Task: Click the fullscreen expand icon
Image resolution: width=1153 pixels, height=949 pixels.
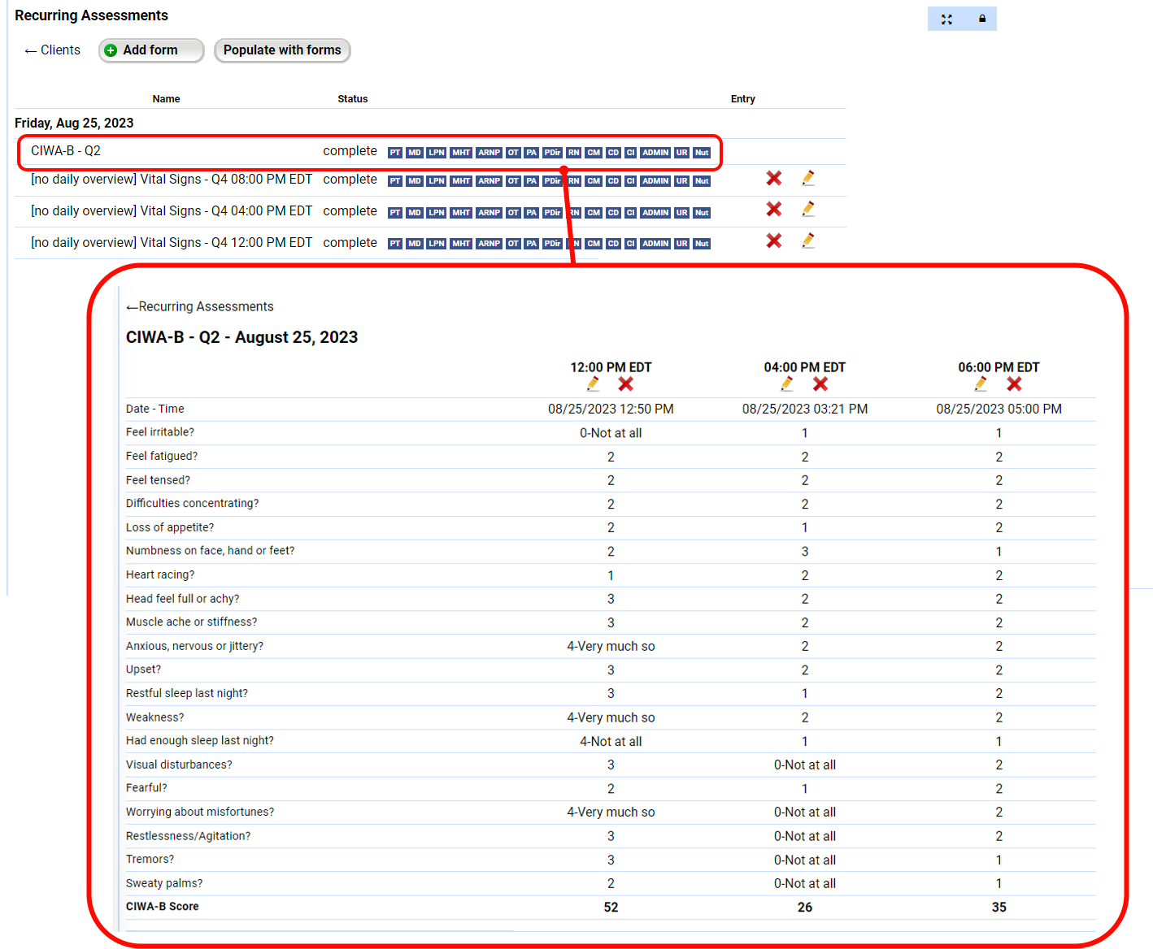Action: (946, 19)
